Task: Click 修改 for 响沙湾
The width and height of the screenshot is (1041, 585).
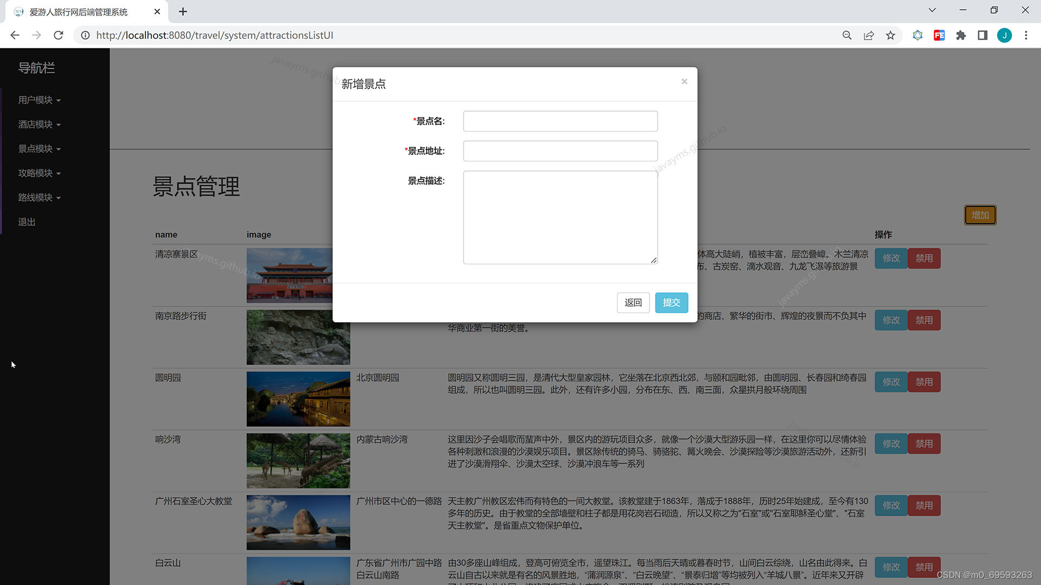Action: pos(891,444)
